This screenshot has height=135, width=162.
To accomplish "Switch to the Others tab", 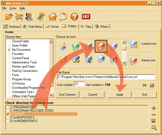I will click(102, 27).
